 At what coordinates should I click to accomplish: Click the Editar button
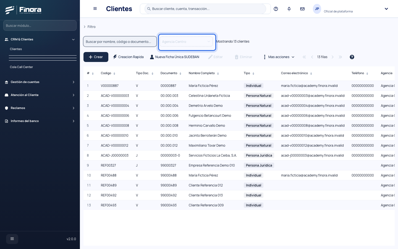coord(215,57)
